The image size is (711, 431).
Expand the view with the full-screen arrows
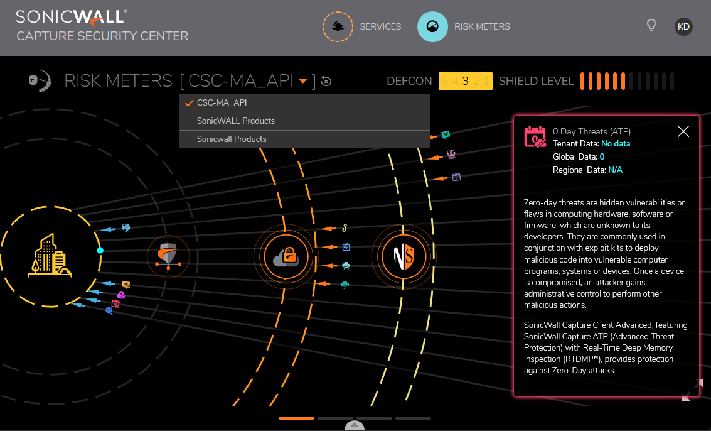[x=692, y=390]
